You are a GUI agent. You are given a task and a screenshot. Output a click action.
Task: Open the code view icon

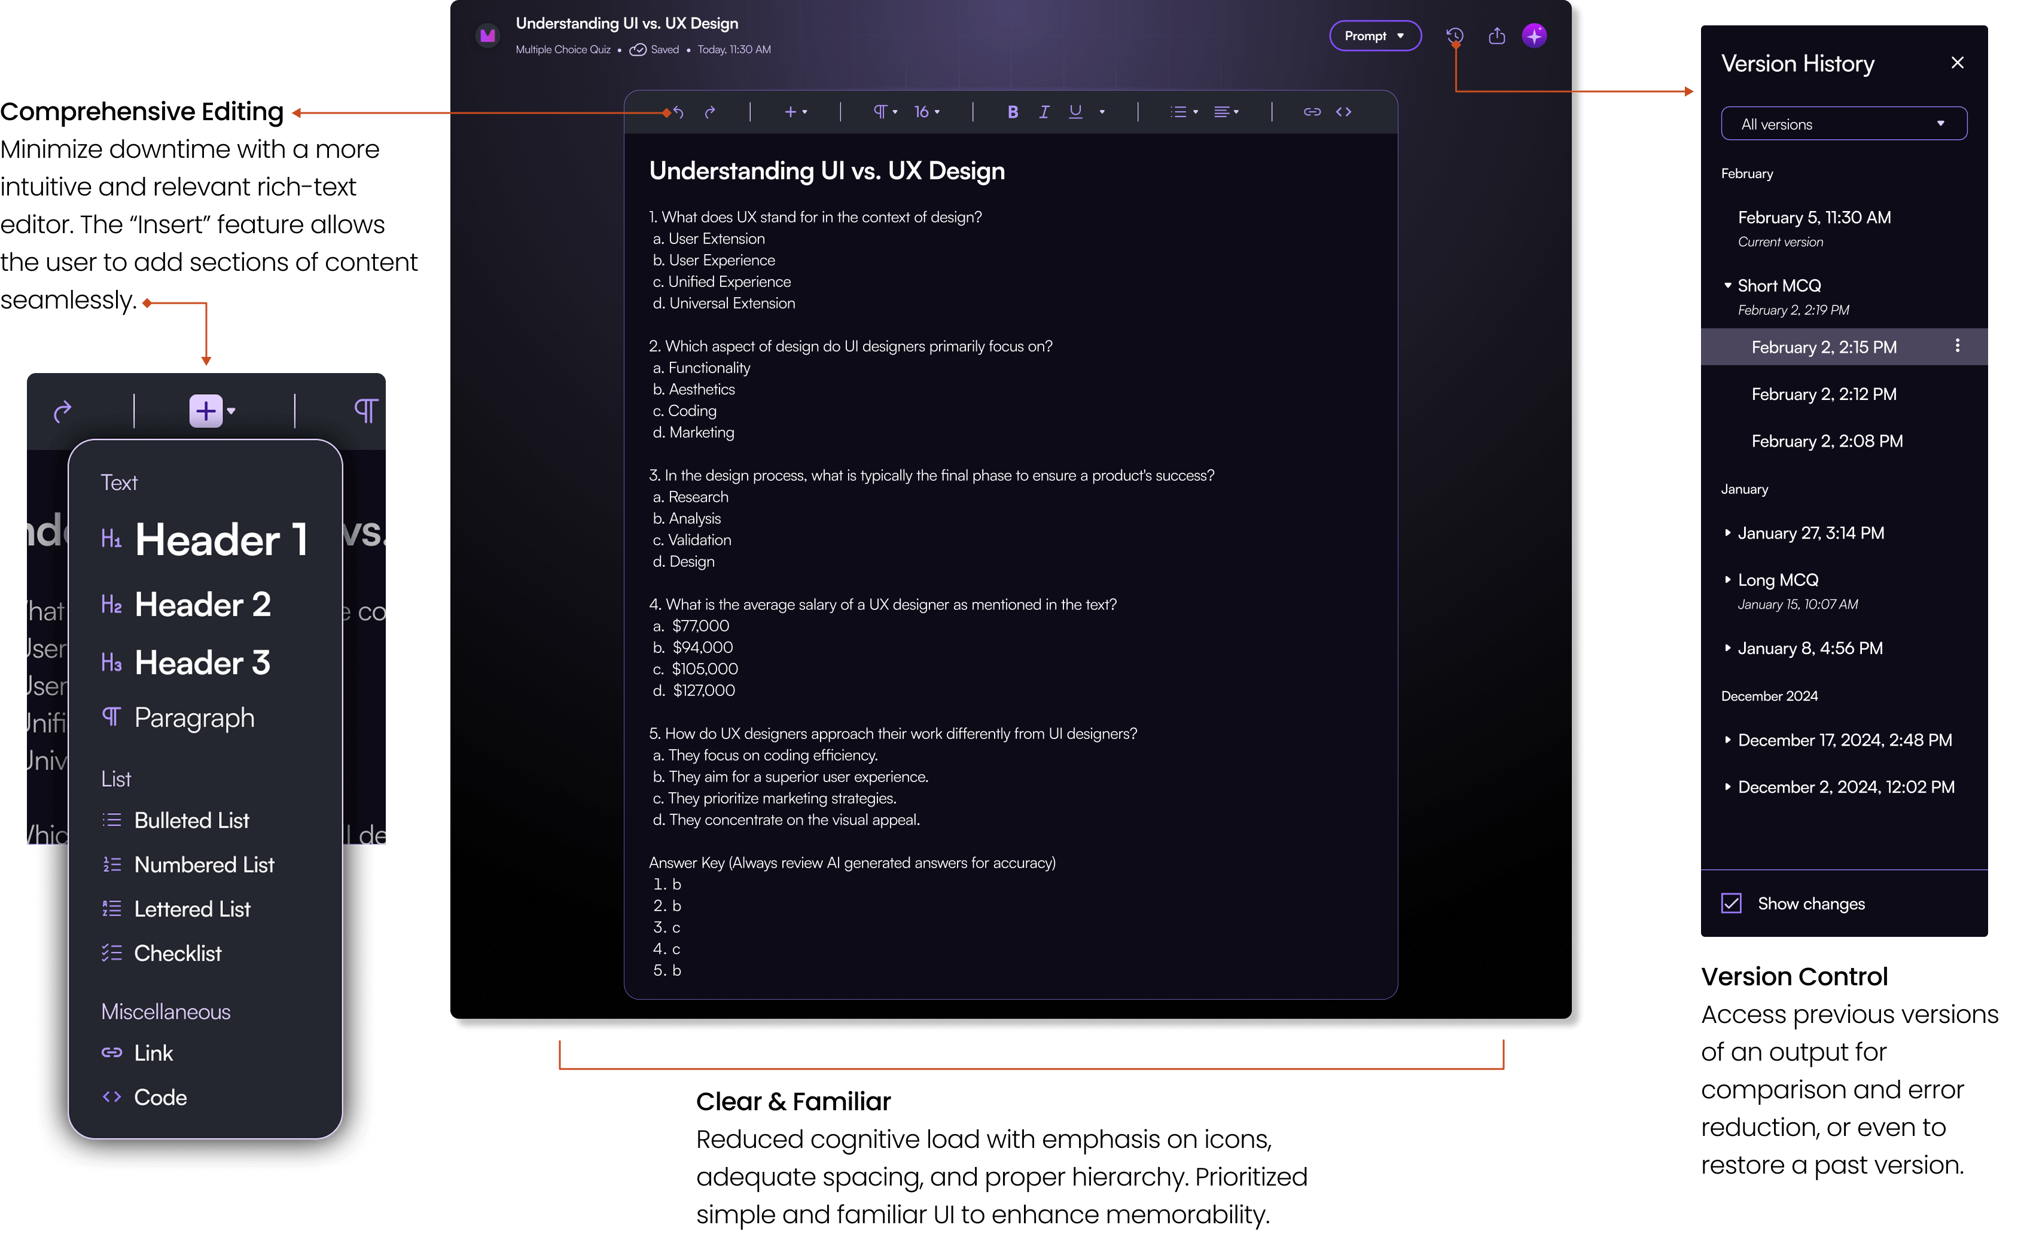[x=1344, y=112]
